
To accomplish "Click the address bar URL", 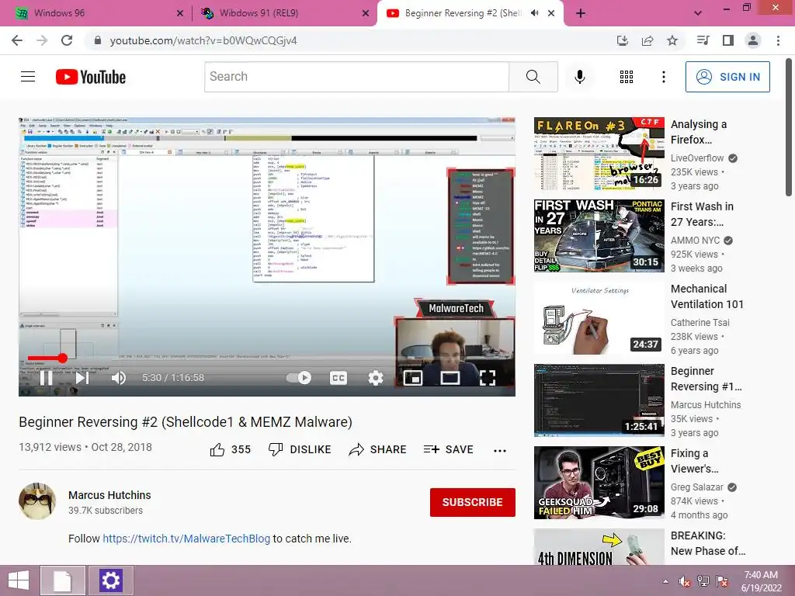I will (x=203, y=40).
